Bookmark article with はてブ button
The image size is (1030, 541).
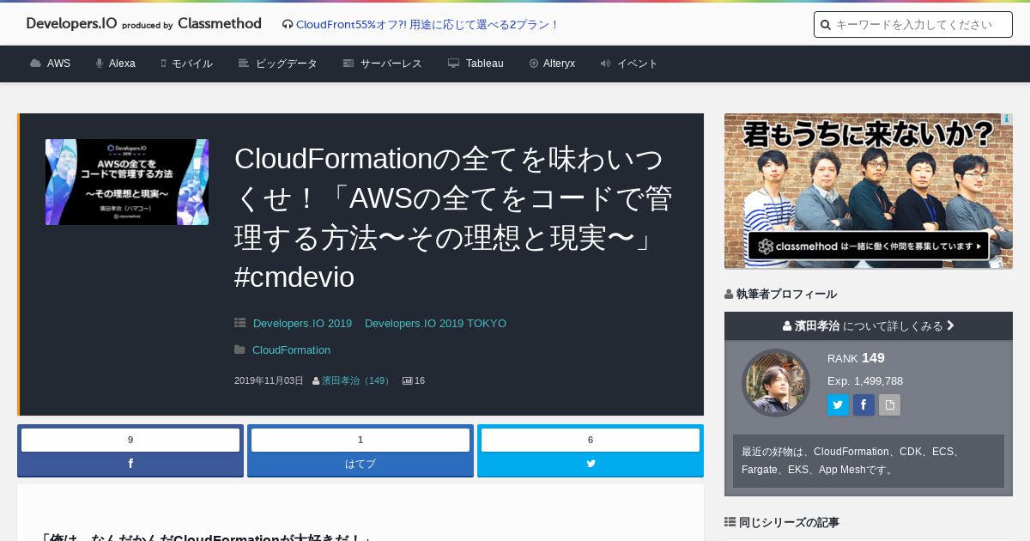(360, 464)
